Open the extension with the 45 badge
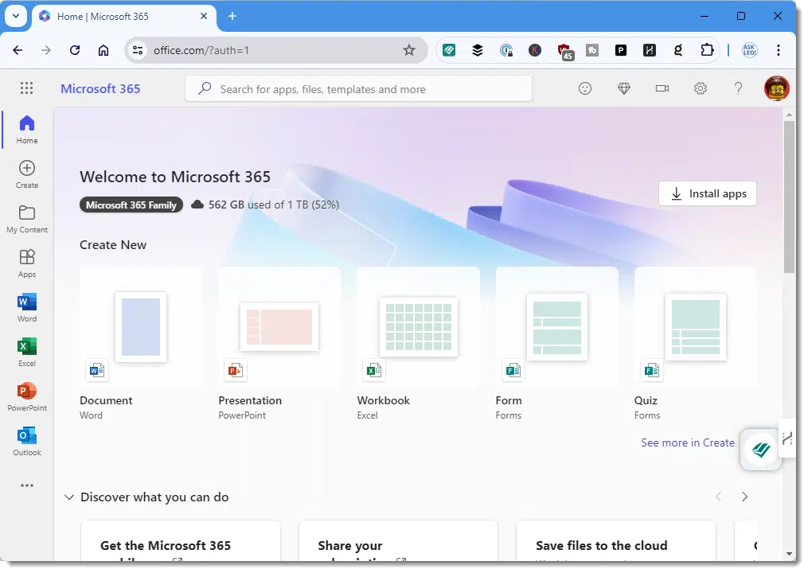 (564, 51)
